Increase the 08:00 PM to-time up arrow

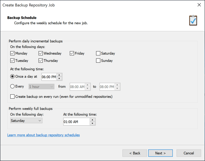click(x=117, y=85)
